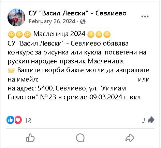
Task: Click the blue Like reaction icon
Action: point(10,120)
